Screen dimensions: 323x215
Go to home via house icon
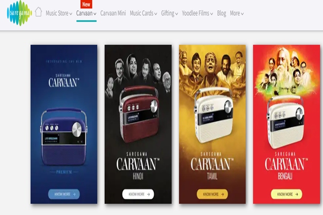(38, 12)
